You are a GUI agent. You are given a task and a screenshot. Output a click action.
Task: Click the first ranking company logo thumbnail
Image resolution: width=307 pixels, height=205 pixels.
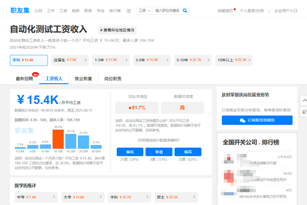pos(229,159)
